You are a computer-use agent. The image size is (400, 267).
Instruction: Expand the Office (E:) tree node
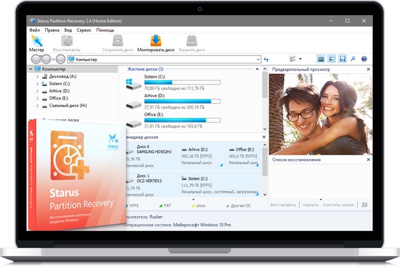click(37, 98)
